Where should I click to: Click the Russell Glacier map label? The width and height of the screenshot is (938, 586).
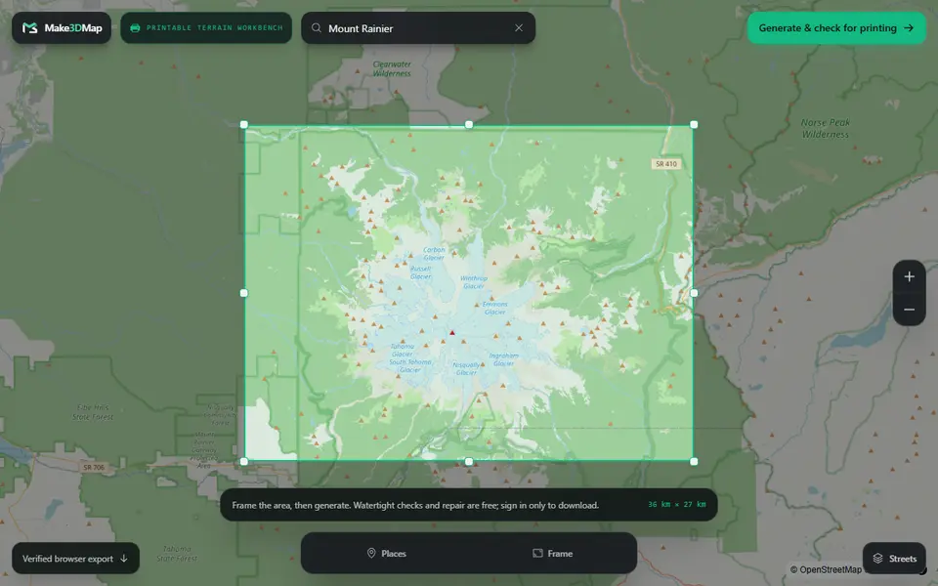coord(420,272)
